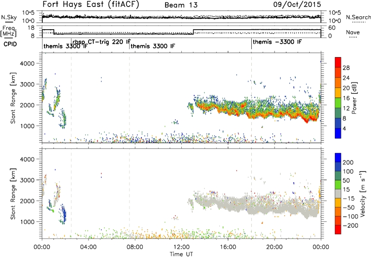
Task: Click the date '09/Oct/2015'
Action: pyautogui.click(x=297, y=5)
